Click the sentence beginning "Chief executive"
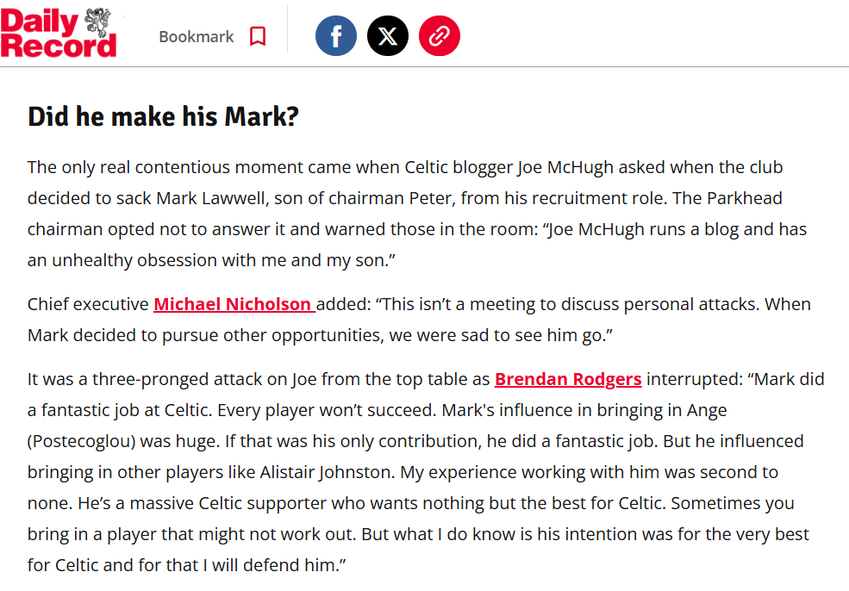This screenshot has width=849, height=591. (x=419, y=320)
